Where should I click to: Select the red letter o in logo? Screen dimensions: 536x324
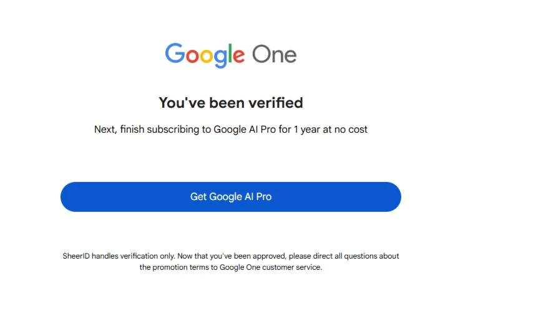(192, 57)
